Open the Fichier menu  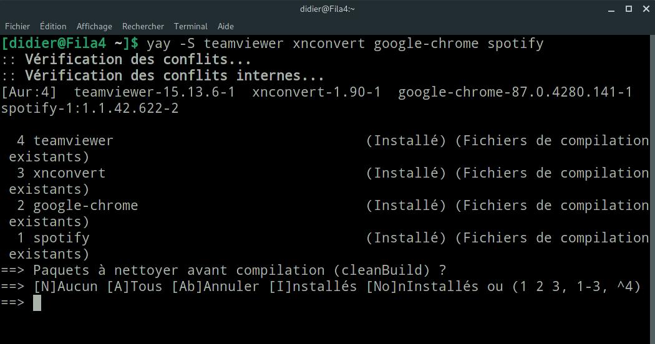coord(17,26)
